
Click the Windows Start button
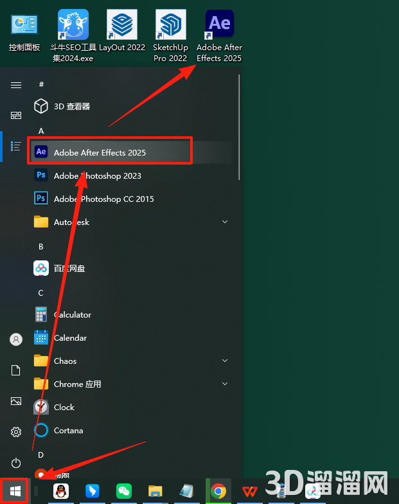[15, 491]
